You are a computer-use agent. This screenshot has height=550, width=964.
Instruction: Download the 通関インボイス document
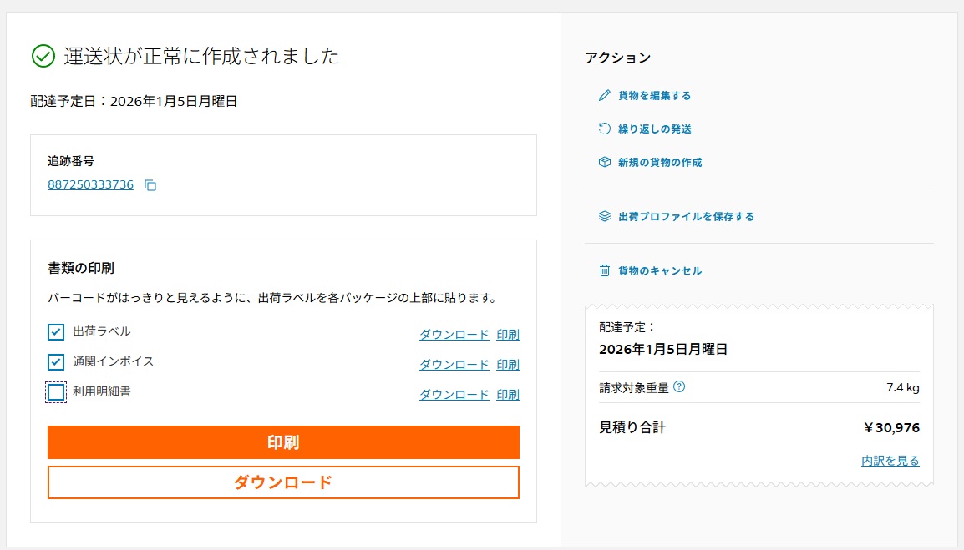[454, 365]
